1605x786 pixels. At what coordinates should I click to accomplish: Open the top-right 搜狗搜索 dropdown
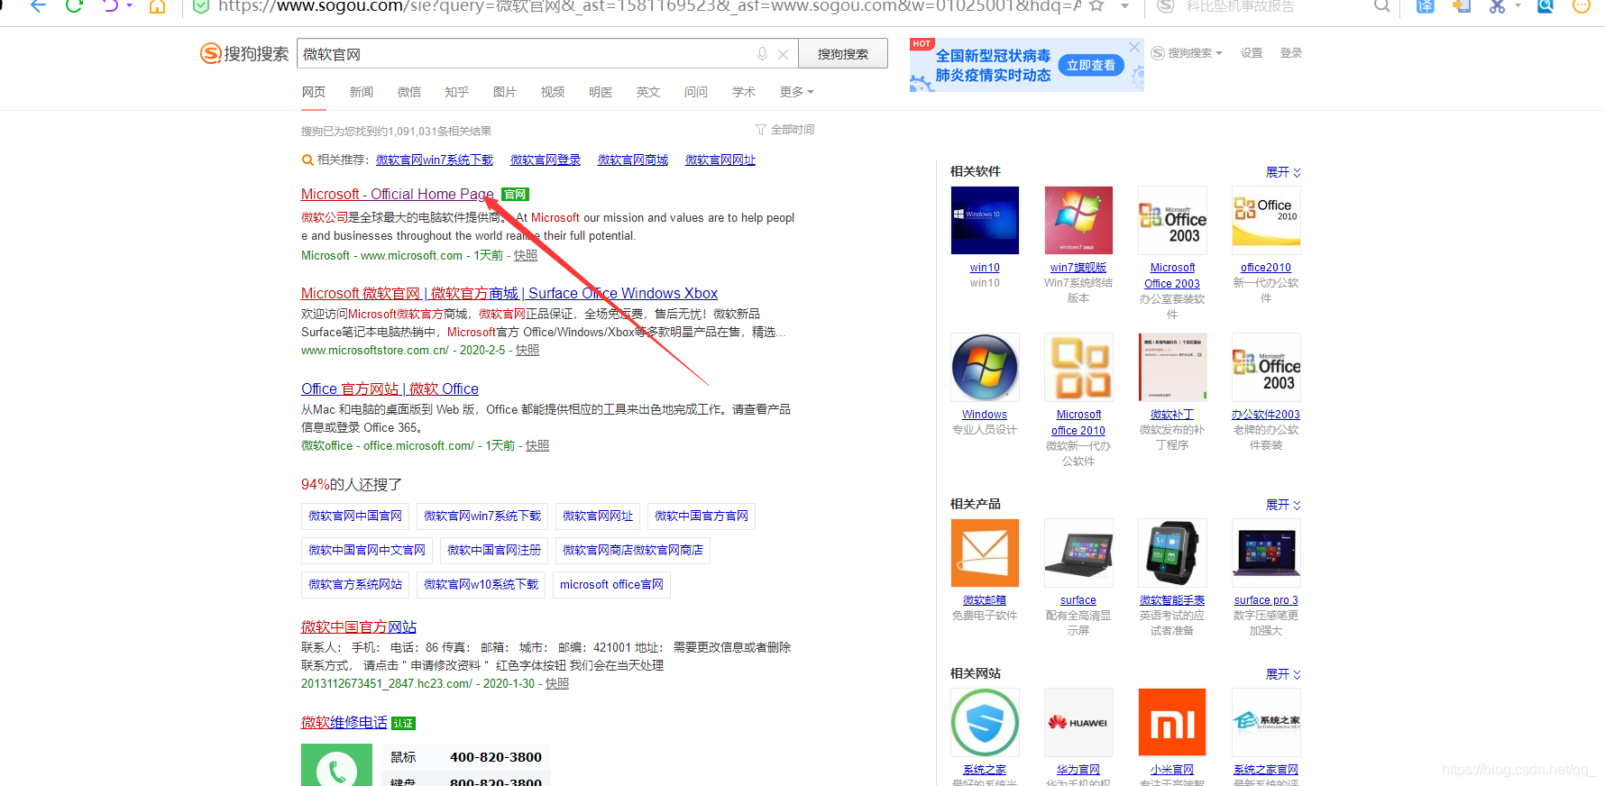coord(1187,53)
